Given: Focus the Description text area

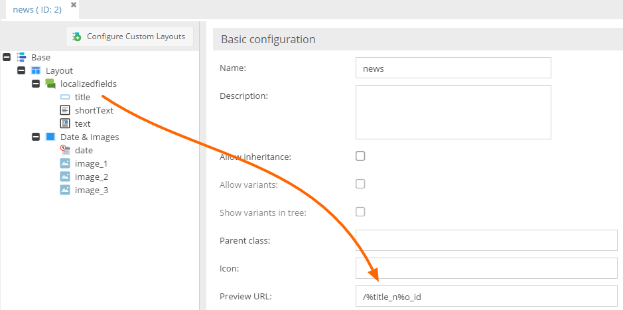Looking at the screenshot, I should [453, 112].
